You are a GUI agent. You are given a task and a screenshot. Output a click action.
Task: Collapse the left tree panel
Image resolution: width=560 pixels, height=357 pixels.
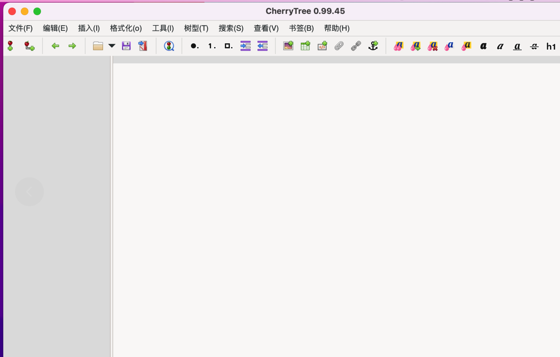click(29, 191)
